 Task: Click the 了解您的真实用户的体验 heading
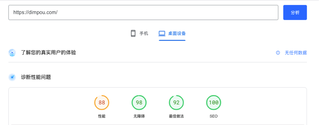pos(49,53)
